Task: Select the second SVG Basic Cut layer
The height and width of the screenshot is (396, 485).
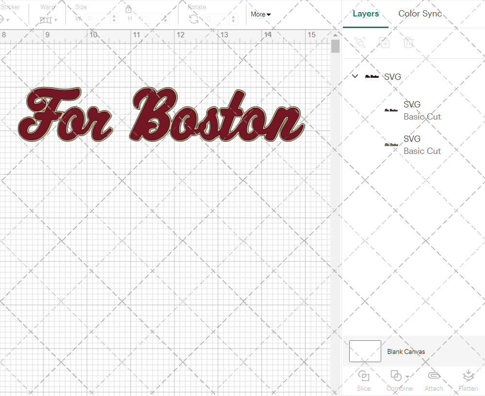Action: tap(414, 145)
